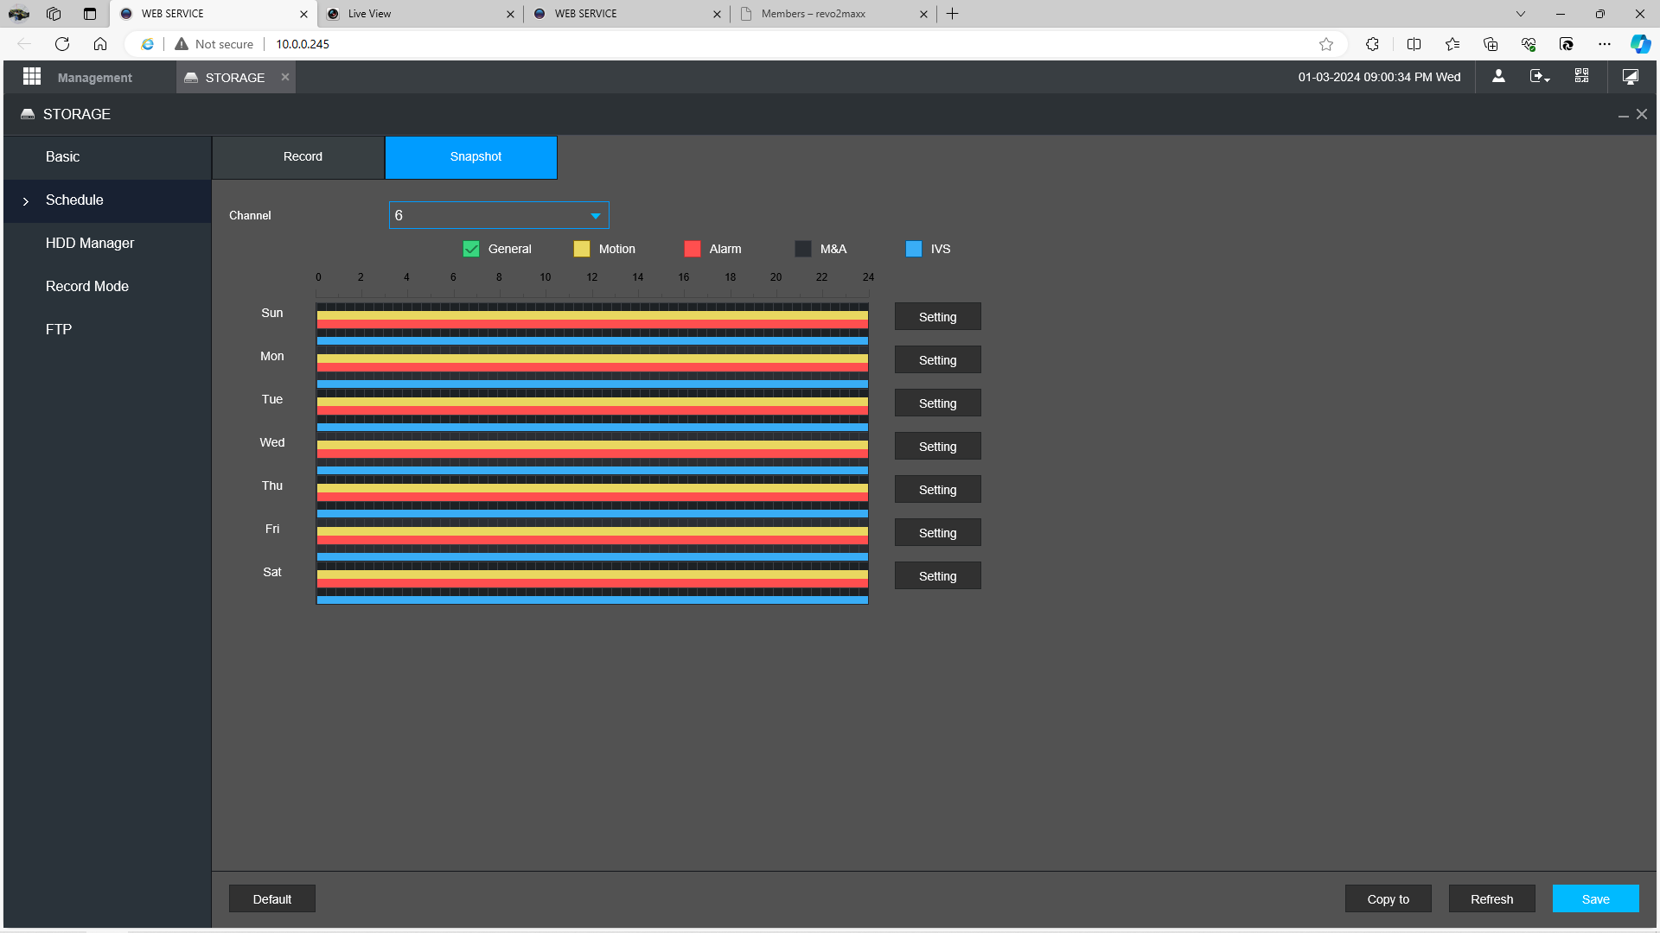Toggle the Alarm checkbox
This screenshot has width=1660, height=933.
pyautogui.click(x=693, y=249)
